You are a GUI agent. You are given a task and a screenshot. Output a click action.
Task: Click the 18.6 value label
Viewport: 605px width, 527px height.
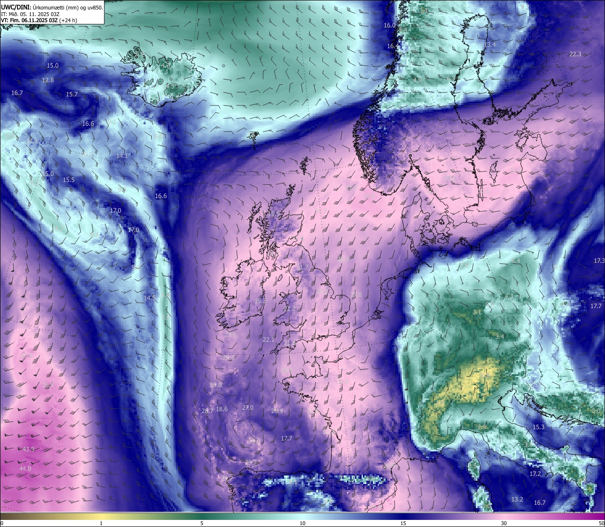tap(222, 409)
